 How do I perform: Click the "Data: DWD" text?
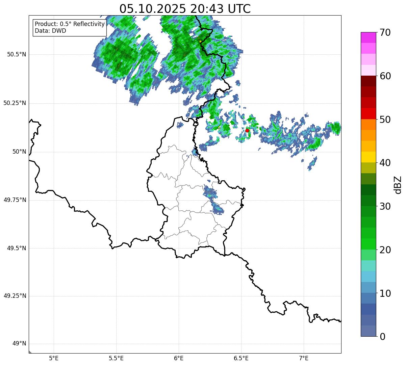pyautogui.click(x=50, y=31)
